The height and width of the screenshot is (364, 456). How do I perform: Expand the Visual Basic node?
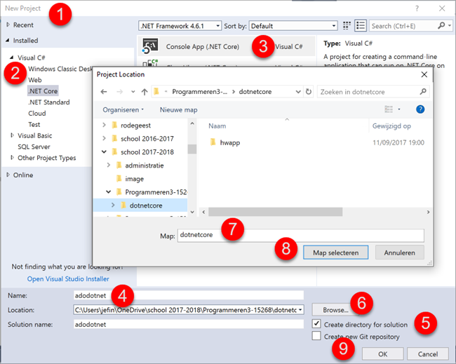pos(12,135)
